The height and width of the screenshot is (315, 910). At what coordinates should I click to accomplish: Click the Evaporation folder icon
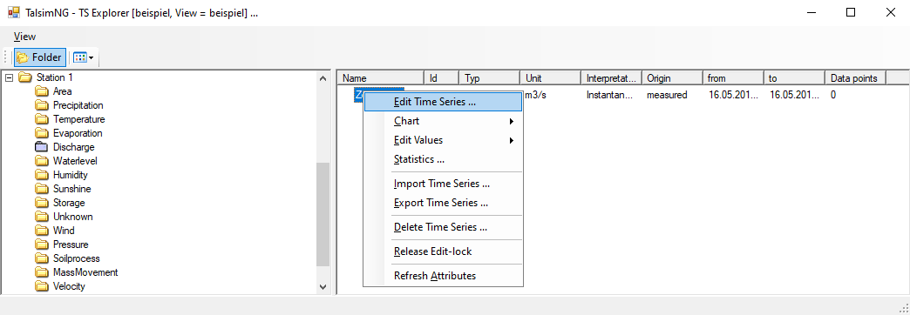[x=41, y=133]
